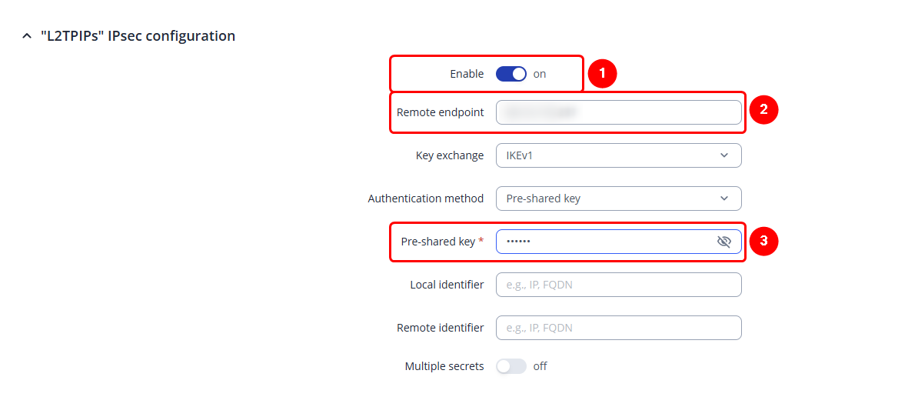The height and width of the screenshot is (397, 908).
Task: Click the red step 2 badge
Action: click(763, 109)
